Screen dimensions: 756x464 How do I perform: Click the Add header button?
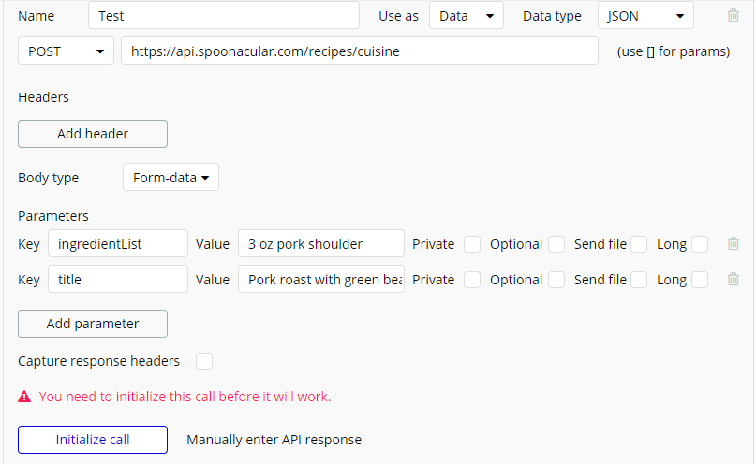click(x=93, y=134)
